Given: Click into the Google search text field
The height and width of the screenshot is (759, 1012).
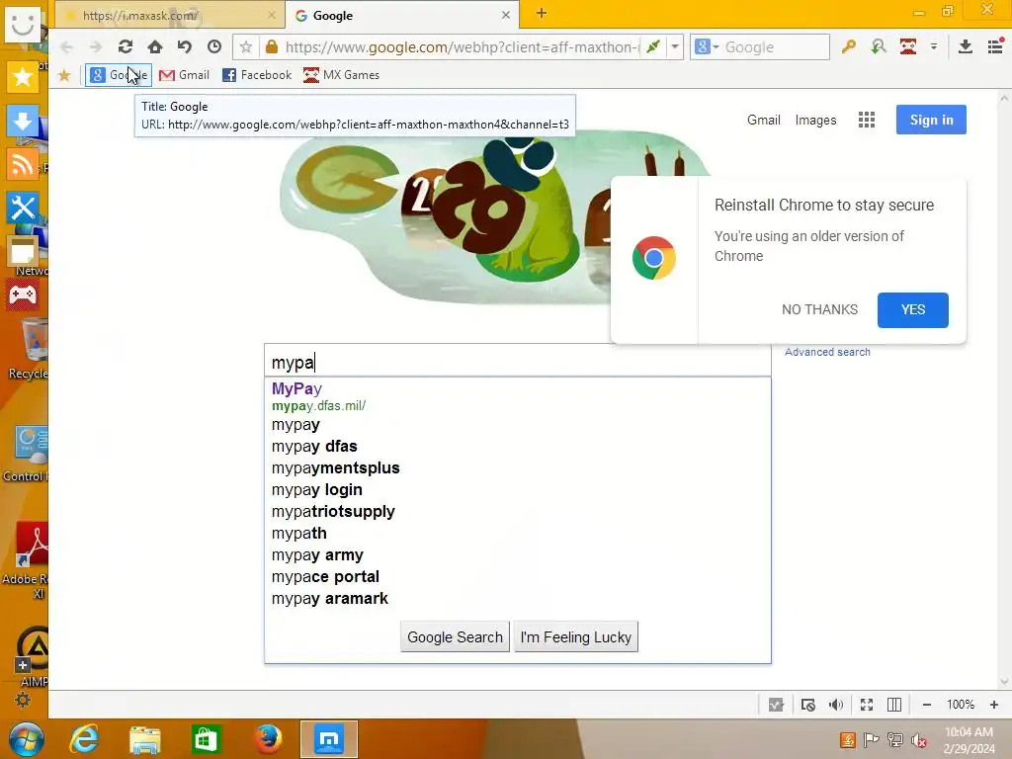Looking at the screenshot, I should (518, 362).
